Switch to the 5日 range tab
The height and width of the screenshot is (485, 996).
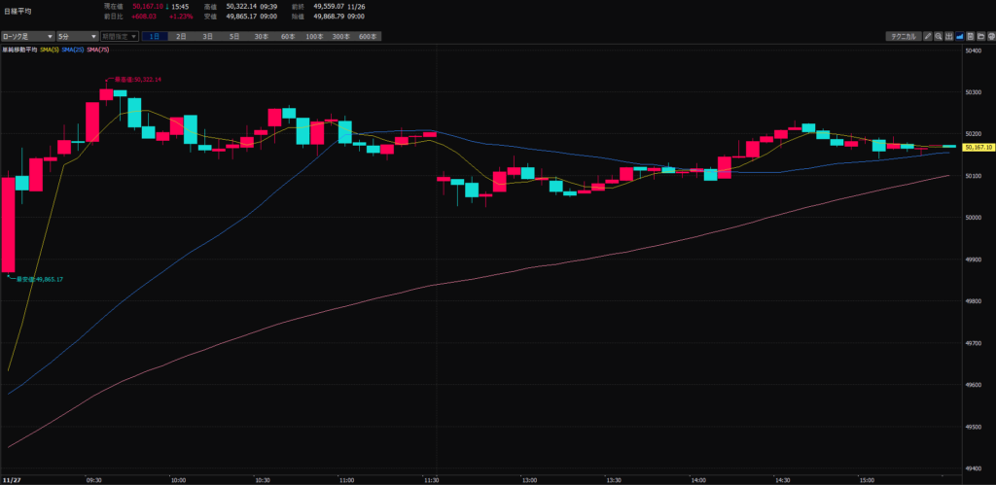233,36
